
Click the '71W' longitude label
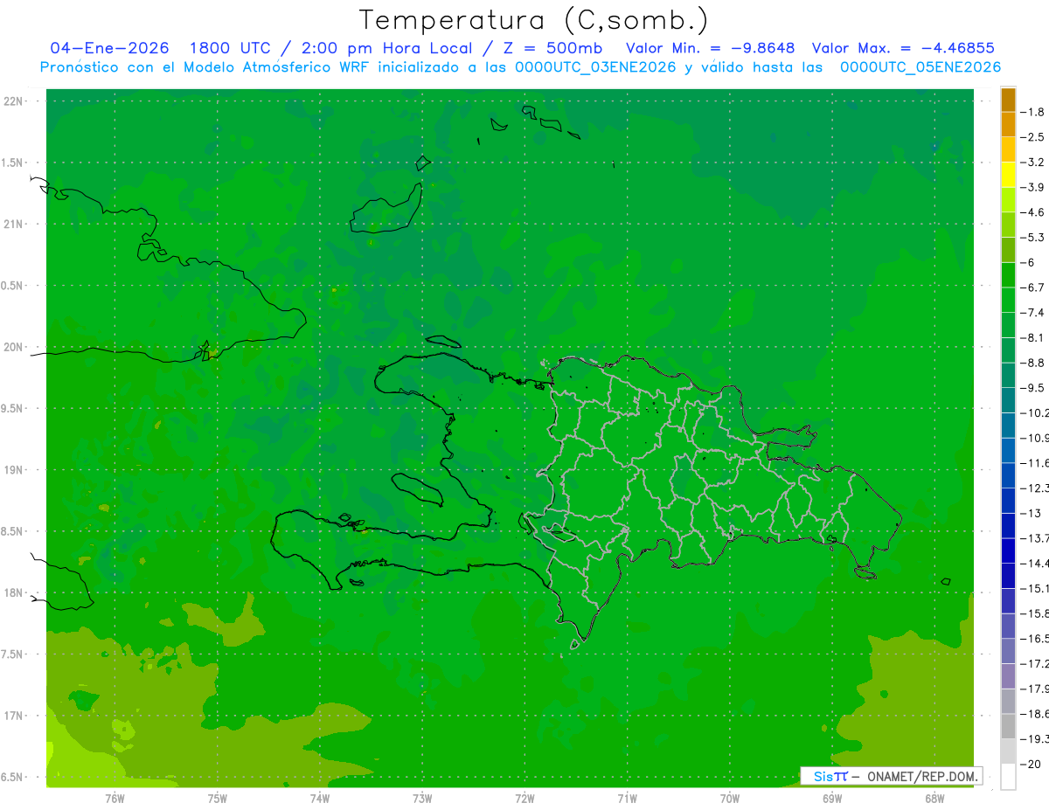coord(627,799)
